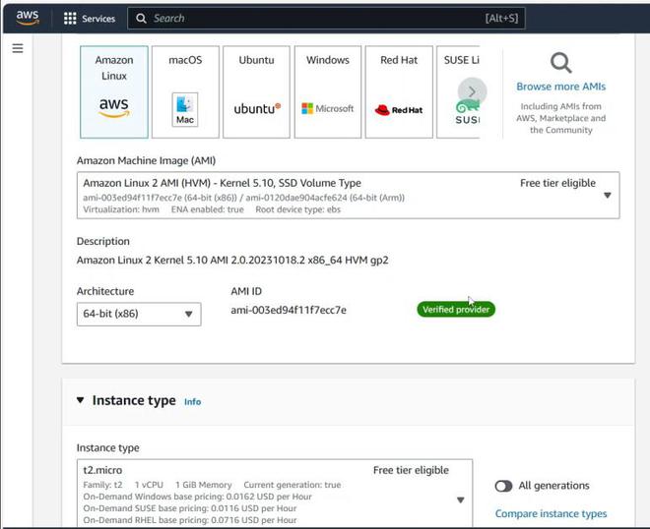Open the Browse more AMIs link
The image size is (650, 529).
(x=561, y=87)
